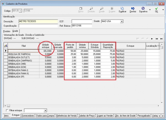Open the Grade dropdown showing NAO USA
This screenshot has height=120, width=166.
(x=121, y=21)
